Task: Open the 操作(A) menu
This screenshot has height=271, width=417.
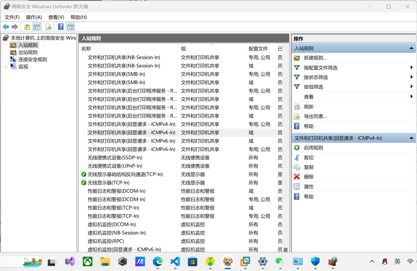Action: click(x=34, y=17)
